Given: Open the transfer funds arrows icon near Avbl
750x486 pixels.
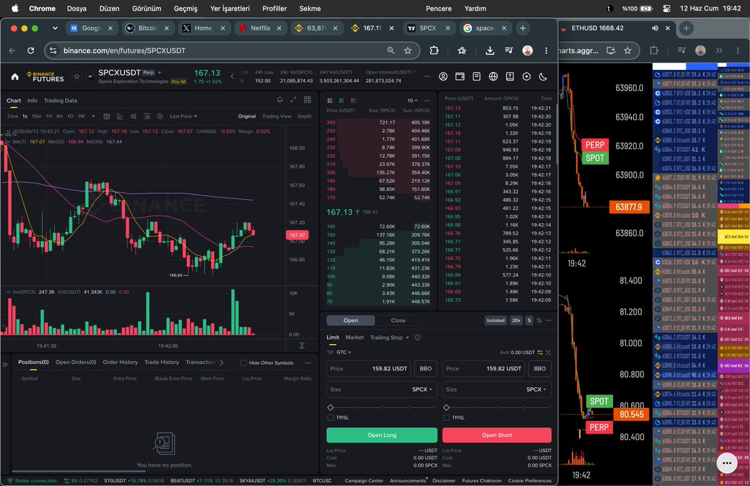Looking at the screenshot, I should pos(539,352).
